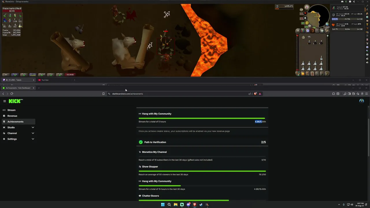370x208 pixels.
Task: Open the Spellbook tab in game
Action: click(x=327, y=31)
